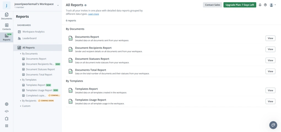The width and height of the screenshot is (281, 132).
Task: Click the Templates Report spreadsheet icon
Action: click(71, 90)
